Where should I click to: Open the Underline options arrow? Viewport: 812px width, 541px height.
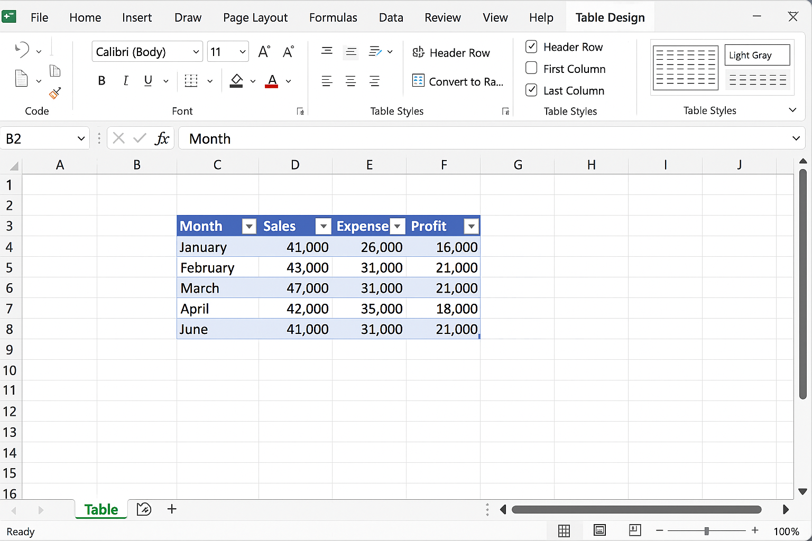(166, 81)
